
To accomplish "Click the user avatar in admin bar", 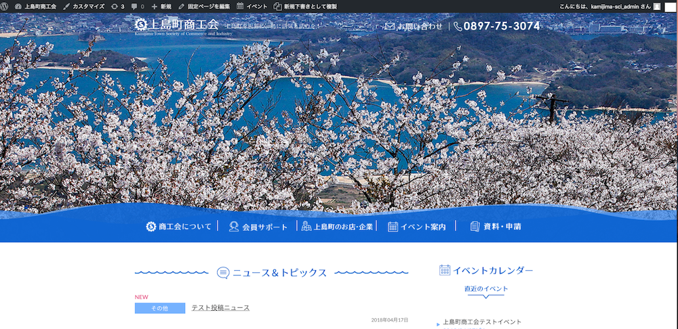I will [657, 6].
